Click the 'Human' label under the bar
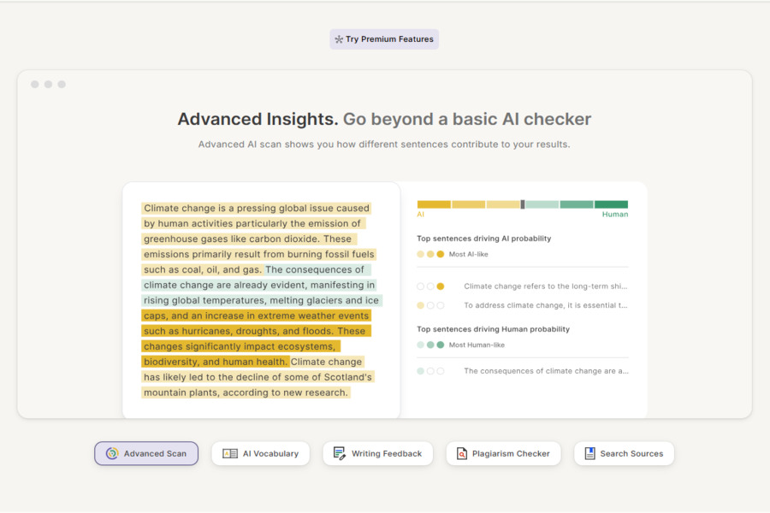 [615, 215]
